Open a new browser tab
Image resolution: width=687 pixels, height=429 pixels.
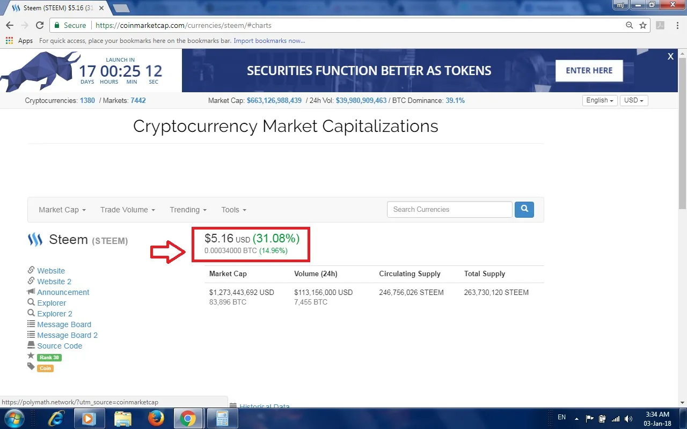click(x=121, y=8)
